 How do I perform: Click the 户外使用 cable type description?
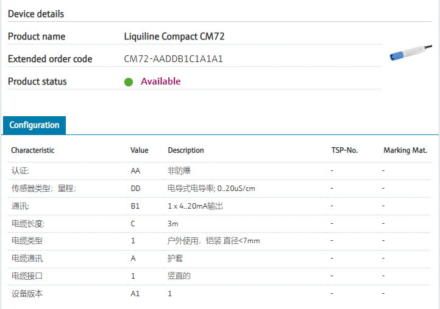(x=213, y=241)
